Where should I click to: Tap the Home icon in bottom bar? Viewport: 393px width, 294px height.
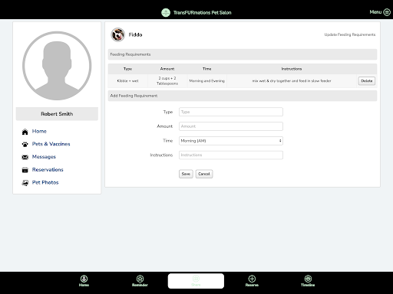[84, 279]
